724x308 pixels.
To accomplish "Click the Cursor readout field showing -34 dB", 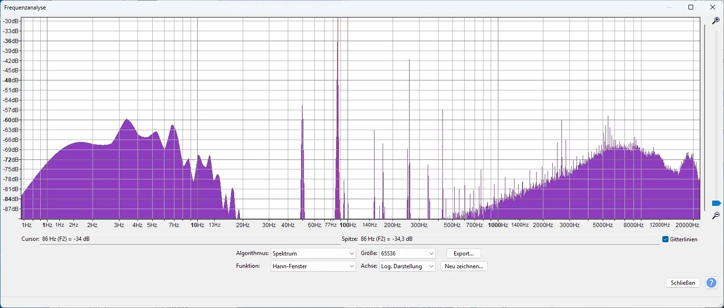I will click(x=190, y=239).
